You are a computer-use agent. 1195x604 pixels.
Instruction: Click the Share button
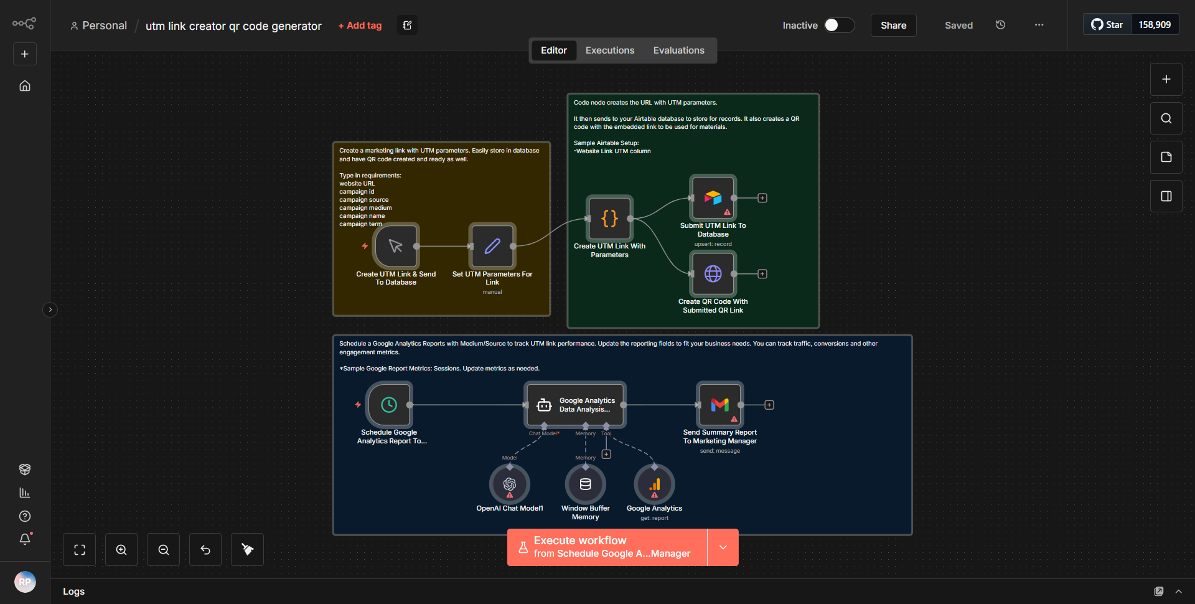point(893,25)
